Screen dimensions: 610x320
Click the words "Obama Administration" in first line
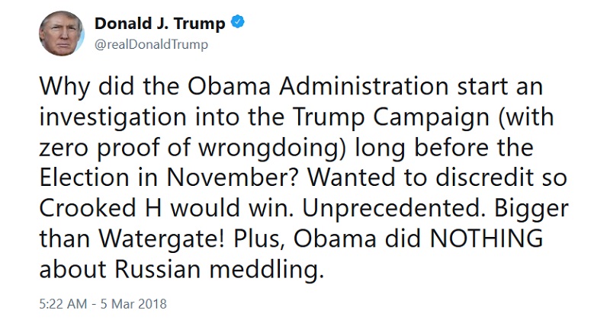pos(318,86)
